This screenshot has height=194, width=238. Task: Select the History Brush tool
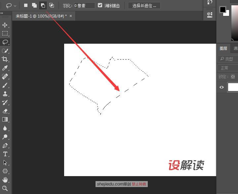[x=5, y=103]
